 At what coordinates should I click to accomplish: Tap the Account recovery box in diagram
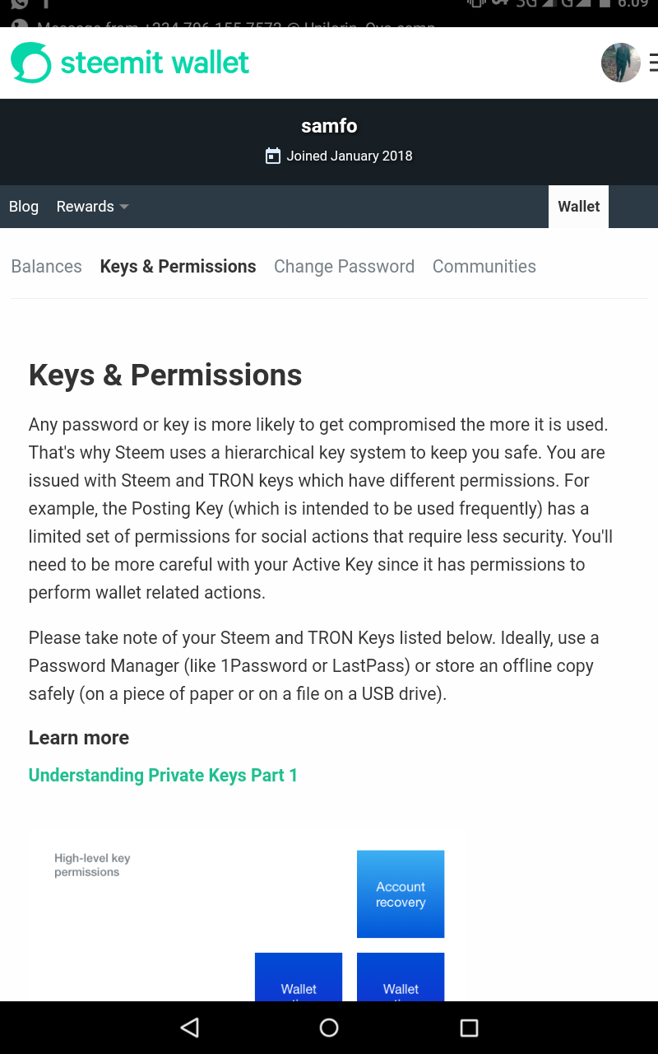pos(401,894)
